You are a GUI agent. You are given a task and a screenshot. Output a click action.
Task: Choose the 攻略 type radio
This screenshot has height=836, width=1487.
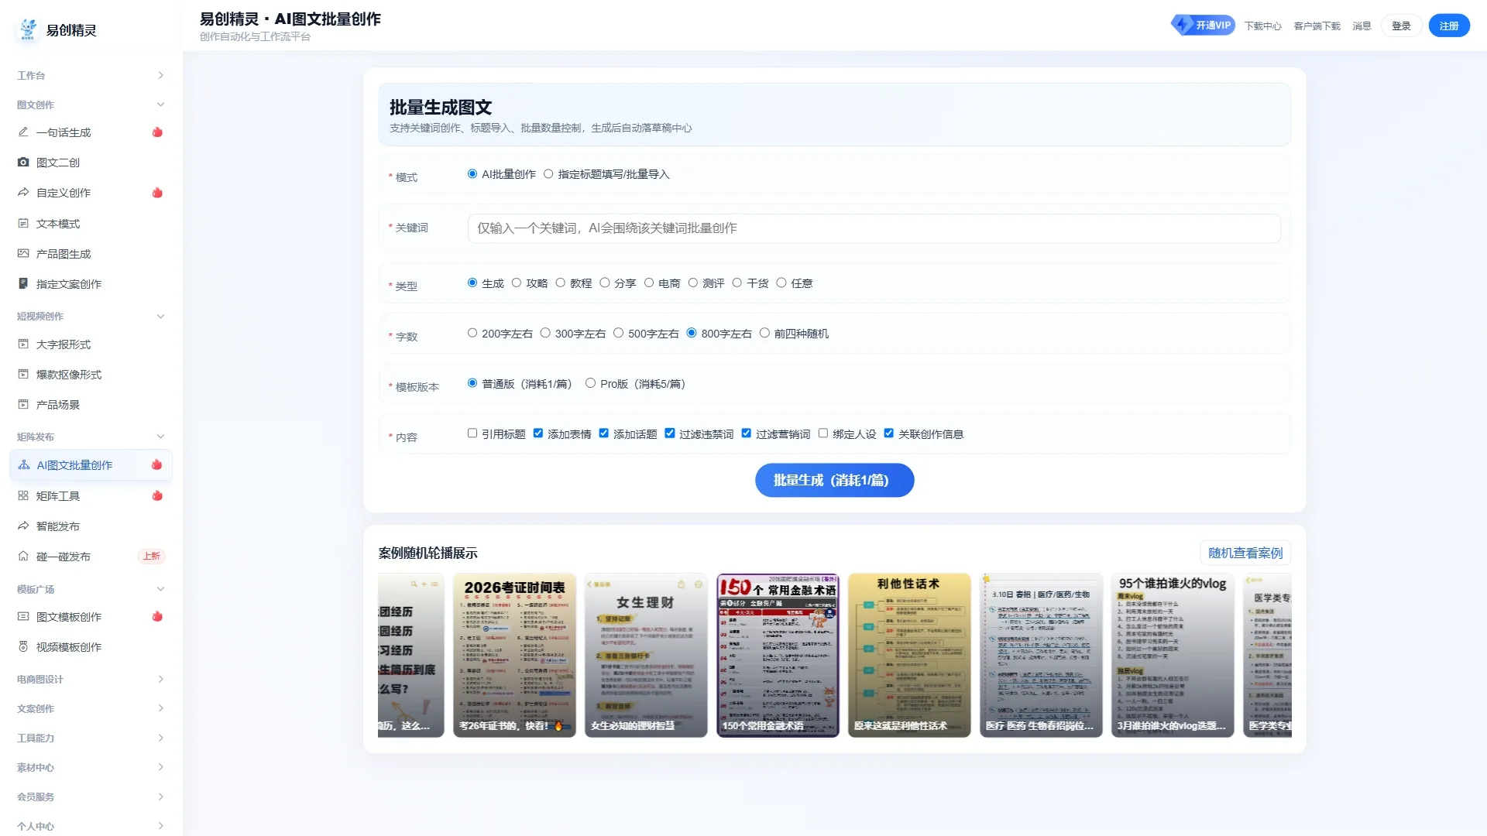(x=517, y=283)
